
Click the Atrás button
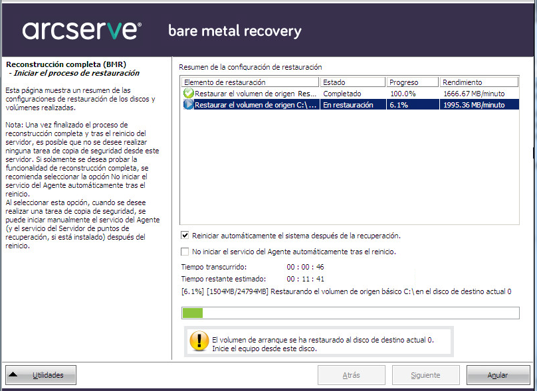click(x=352, y=375)
